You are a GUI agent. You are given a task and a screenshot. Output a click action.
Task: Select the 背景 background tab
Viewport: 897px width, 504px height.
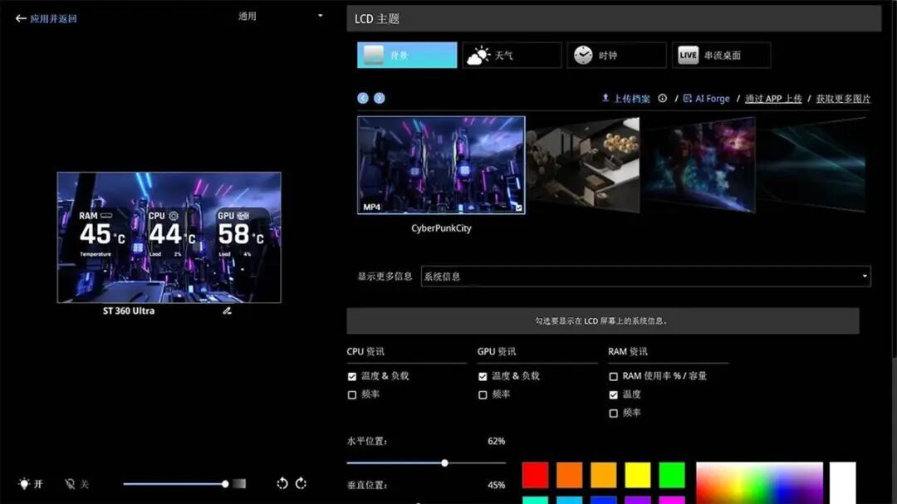pyautogui.click(x=407, y=55)
